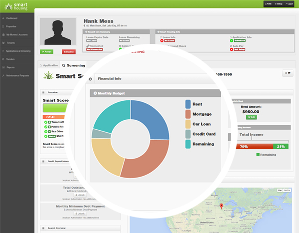Click the Submitted status badge
The image size is (299, 233).
tap(240, 41)
